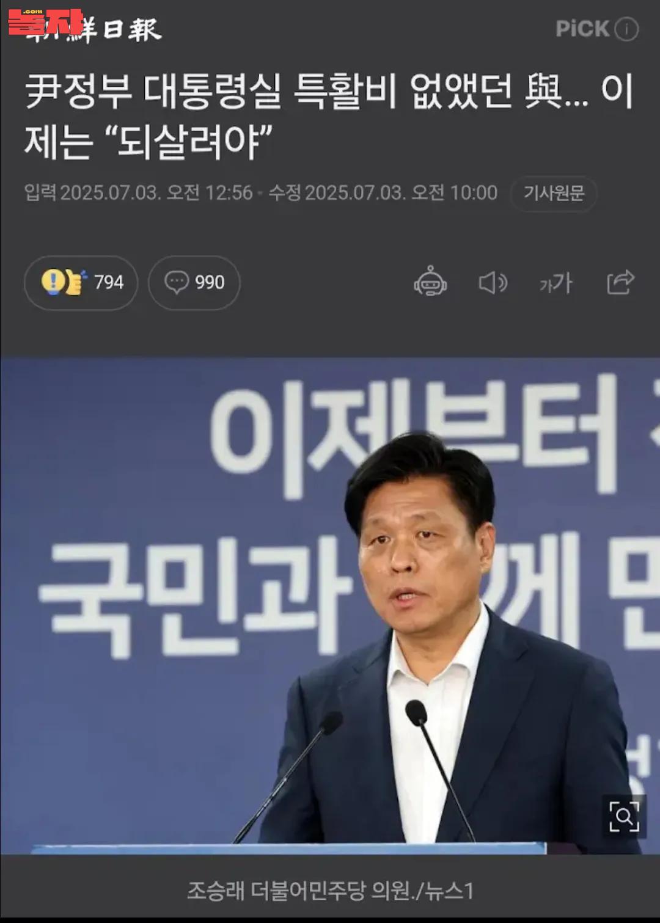
Task: Tap the PiCK info circle icon
Action: [x=626, y=29]
